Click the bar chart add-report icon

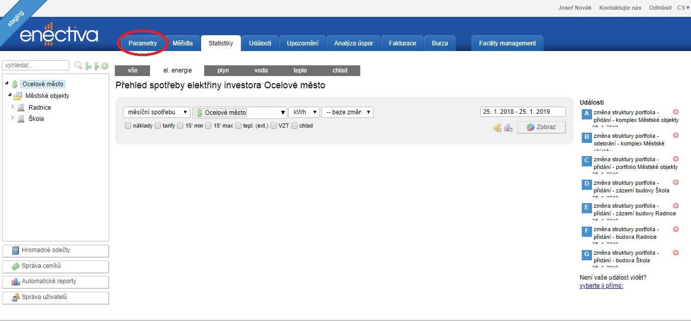pos(508,128)
